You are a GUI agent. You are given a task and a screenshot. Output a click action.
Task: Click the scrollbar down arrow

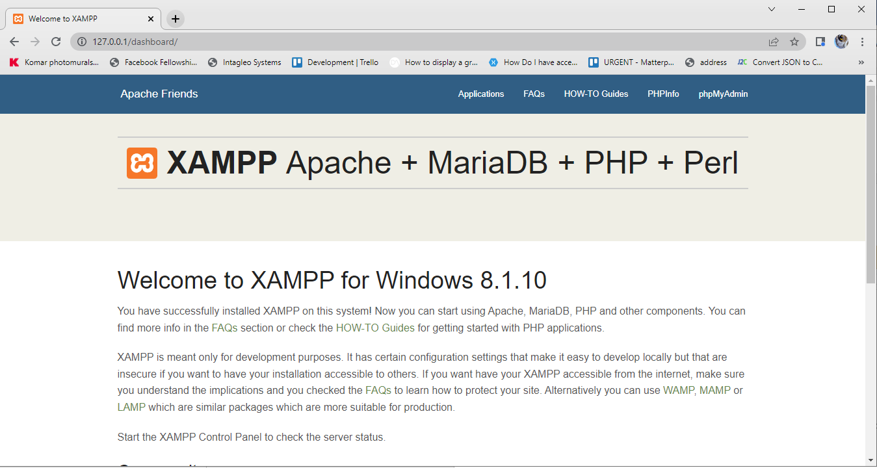tap(871, 461)
